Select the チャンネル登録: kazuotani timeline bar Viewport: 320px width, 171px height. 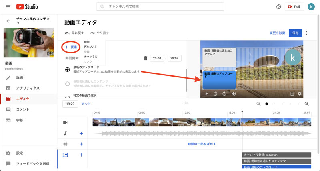tap(276, 155)
